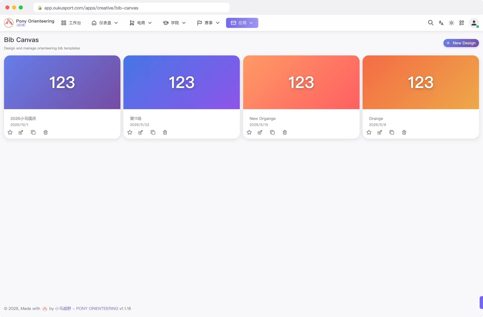Screen dimensions: 483x317
Task: Delete the 2026小马国庆 design
Action: click(x=46, y=132)
